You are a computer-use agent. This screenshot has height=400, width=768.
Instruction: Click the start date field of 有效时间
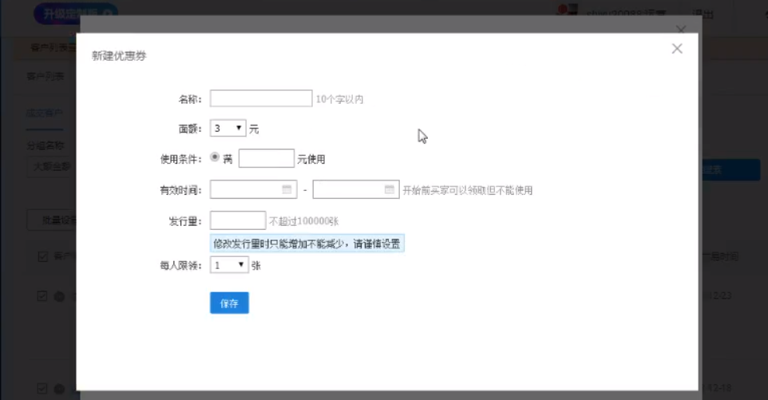point(246,190)
